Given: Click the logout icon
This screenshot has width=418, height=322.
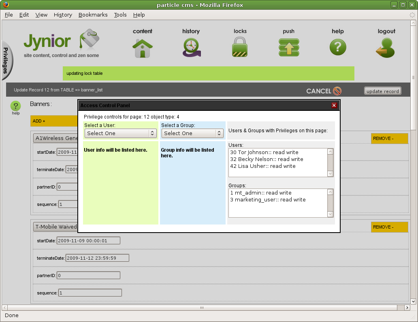Looking at the screenshot, I should tap(386, 47).
